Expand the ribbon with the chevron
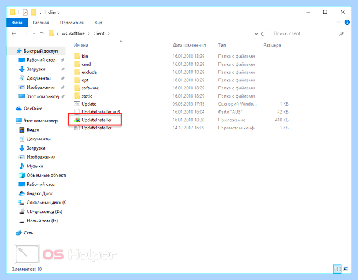The width and height of the screenshot is (358, 280). pyautogui.click(x=338, y=23)
